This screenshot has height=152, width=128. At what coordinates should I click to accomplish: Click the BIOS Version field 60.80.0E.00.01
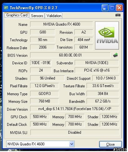pyautogui.click(x=70, y=55)
